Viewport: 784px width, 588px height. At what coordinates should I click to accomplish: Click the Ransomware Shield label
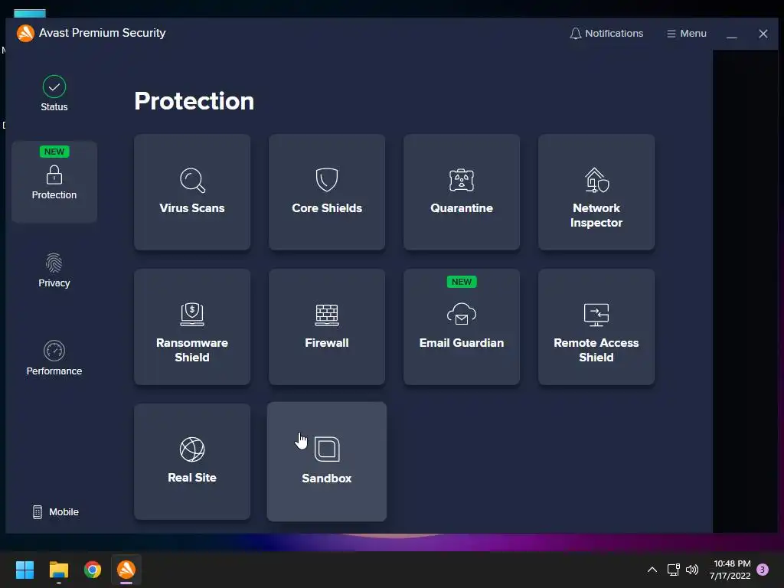[x=192, y=350]
